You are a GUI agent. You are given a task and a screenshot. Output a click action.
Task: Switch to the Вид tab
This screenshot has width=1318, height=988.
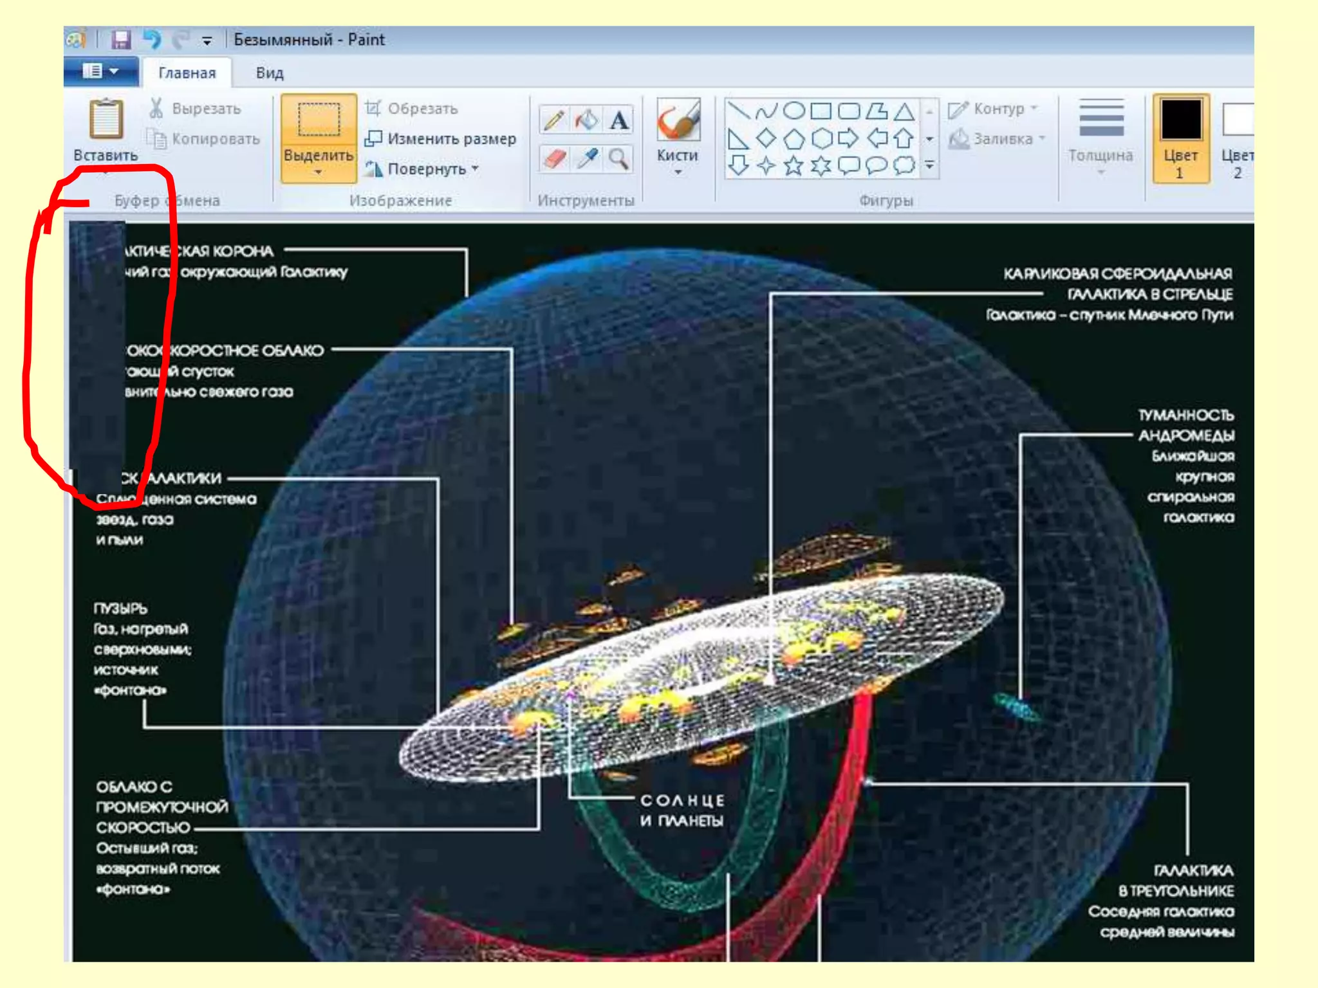(x=269, y=73)
